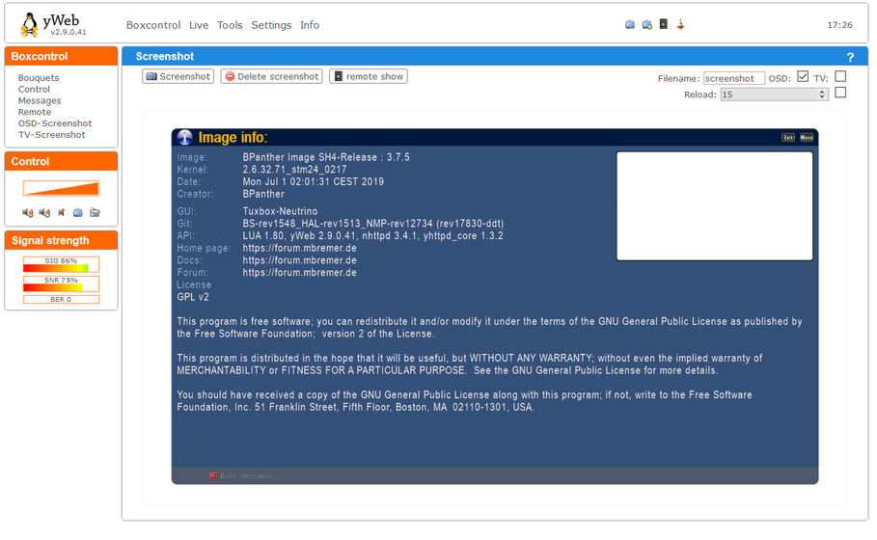Open the Live TV icon in header
The width and height of the screenshot is (877, 540).
[x=630, y=25]
